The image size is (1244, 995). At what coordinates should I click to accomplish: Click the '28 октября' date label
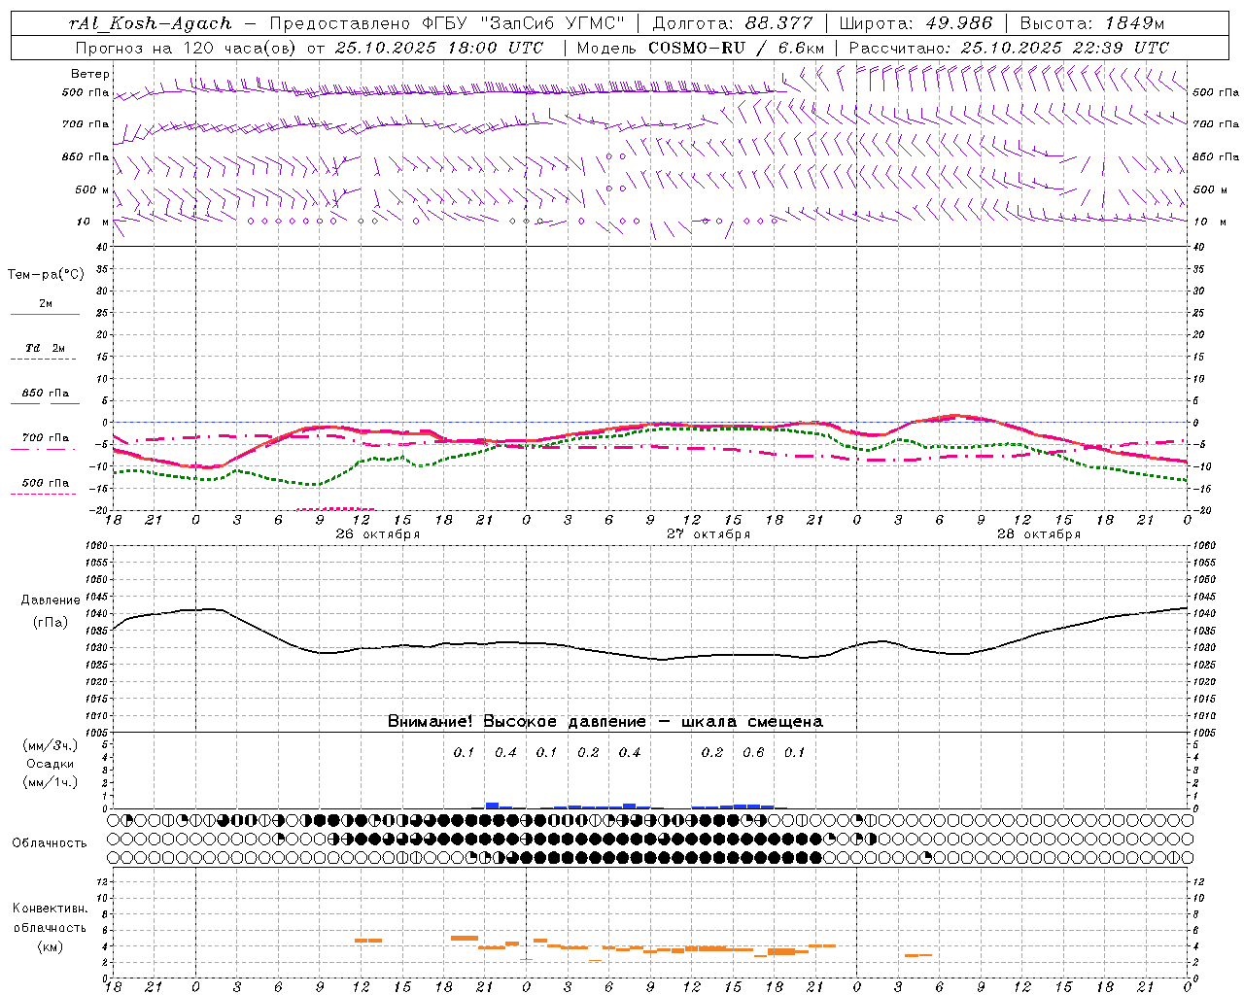[x=1039, y=534]
